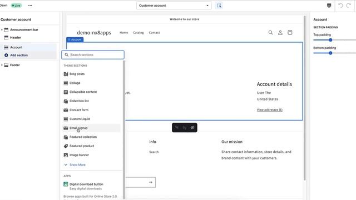The height and width of the screenshot is (200, 356).
Task: Click the demo-nx8apps store logo
Action: [x=94, y=33]
